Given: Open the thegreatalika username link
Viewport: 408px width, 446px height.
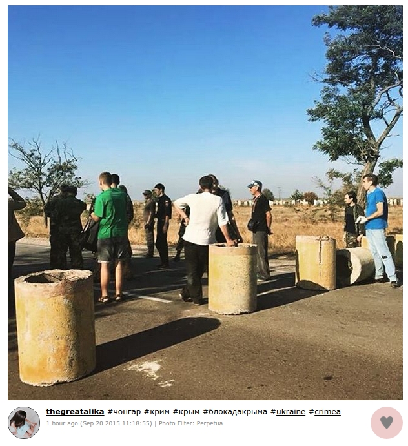Looking at the screenshot, I should point(75,412).
